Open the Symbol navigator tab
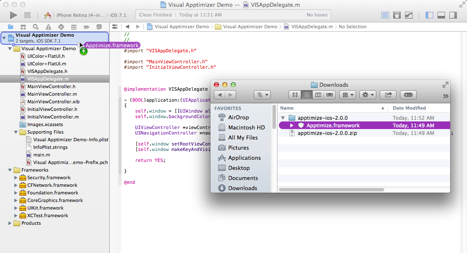 pos(23,27)
